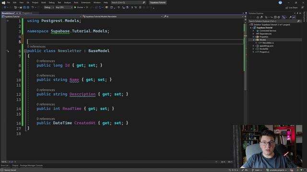This screenshot has width=307, height=172.
Task: Open the Build menu
Action: click(44, 2)
